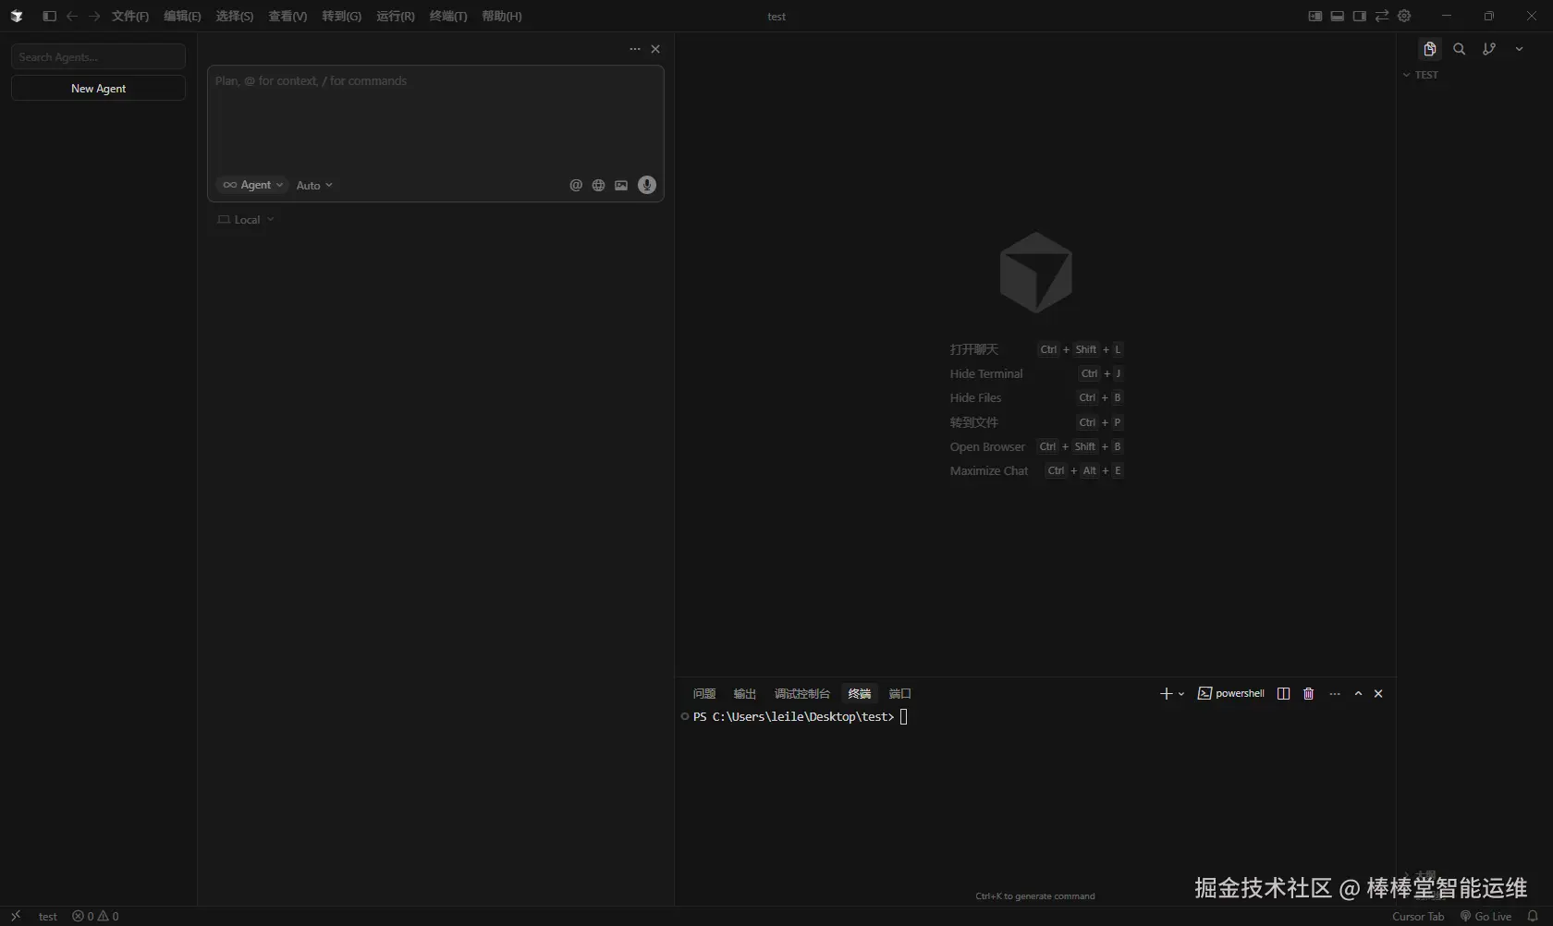1553x926 pixels.
Task: Start a New Agent
Action: [x=98, y=88]
